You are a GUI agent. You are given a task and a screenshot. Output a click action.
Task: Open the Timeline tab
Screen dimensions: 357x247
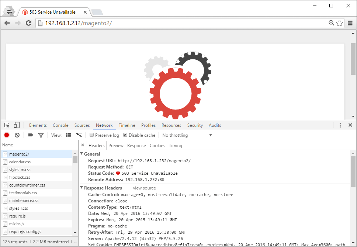(127, 125)
